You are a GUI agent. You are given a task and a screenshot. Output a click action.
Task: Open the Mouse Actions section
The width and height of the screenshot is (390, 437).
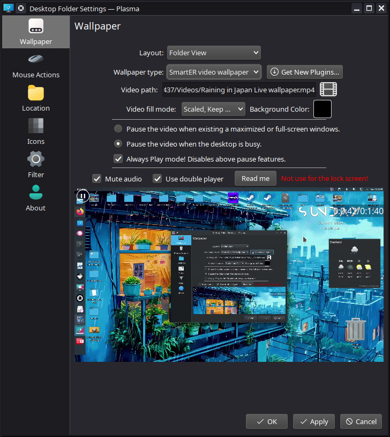35,65
